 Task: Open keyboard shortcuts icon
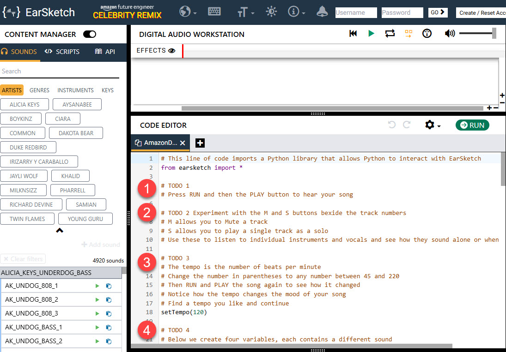214,12
